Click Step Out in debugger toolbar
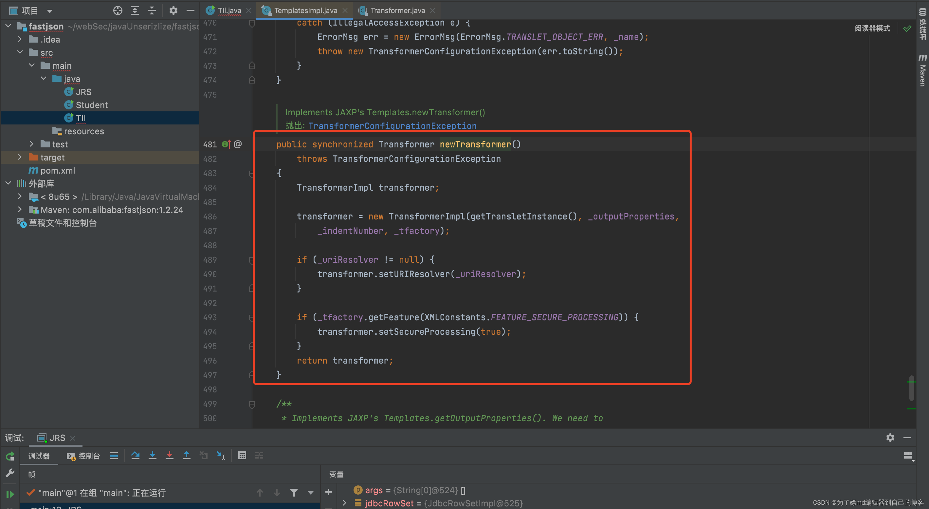929x509 pixels. pyautogui.click(x=187, y=456)
